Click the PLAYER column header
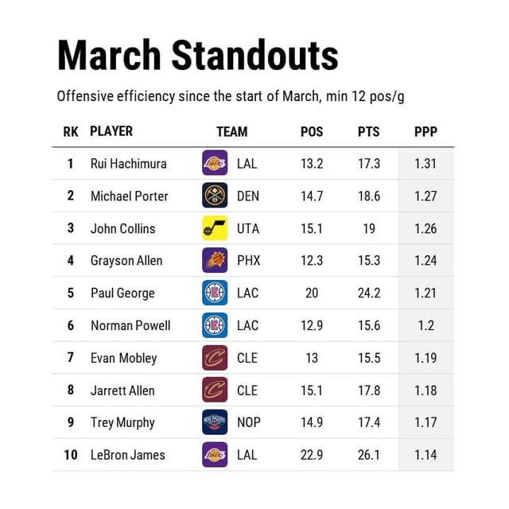This screenshot has height=509, width=509. (x=111, y=131)
